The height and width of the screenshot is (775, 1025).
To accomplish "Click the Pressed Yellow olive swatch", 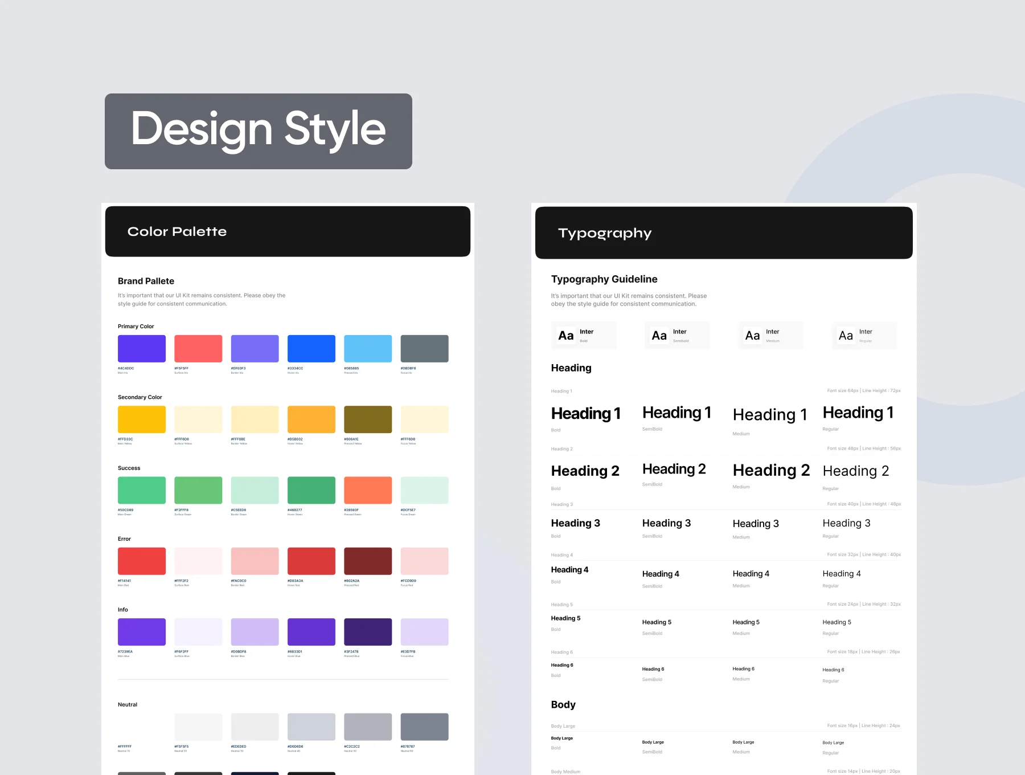I will (368, 419).
